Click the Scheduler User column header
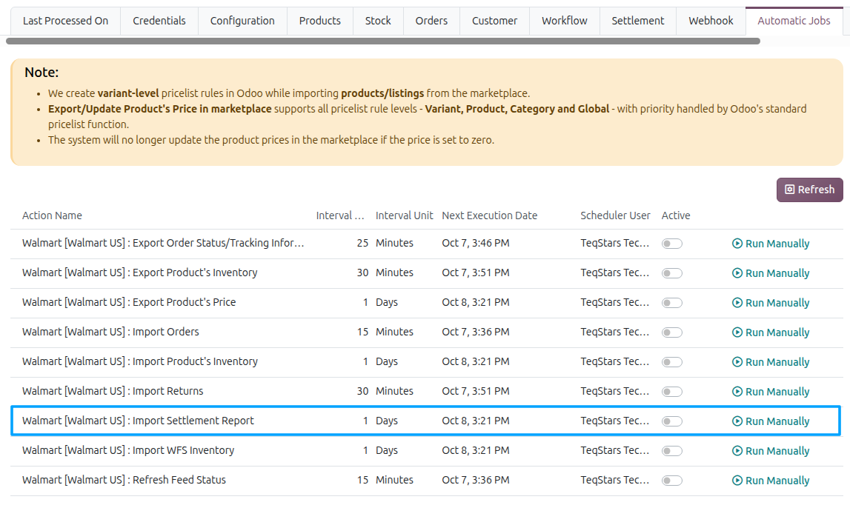Screen dimensions: 850x525 (x=615, y=215)
